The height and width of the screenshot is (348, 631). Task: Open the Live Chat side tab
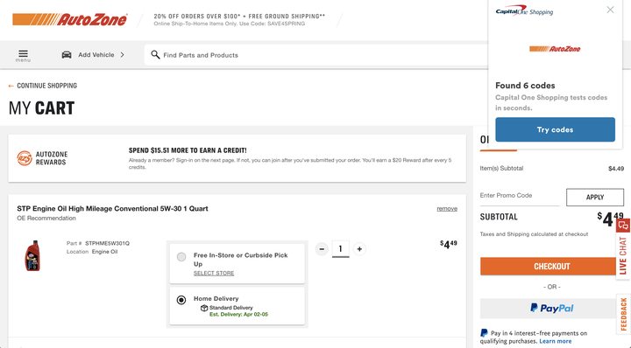click(x=623, y=255)
